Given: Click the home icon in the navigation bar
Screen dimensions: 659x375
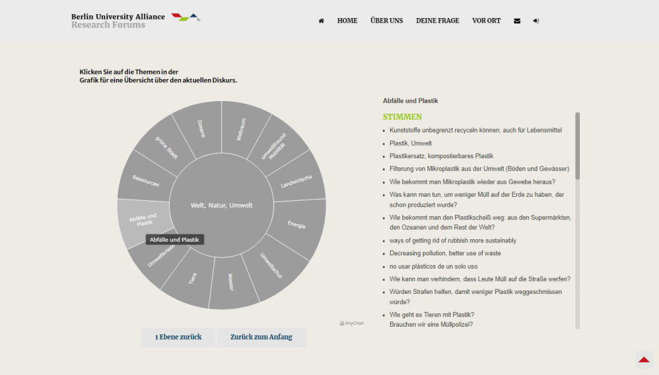Looking at the screenshot, I should [320, 21].
